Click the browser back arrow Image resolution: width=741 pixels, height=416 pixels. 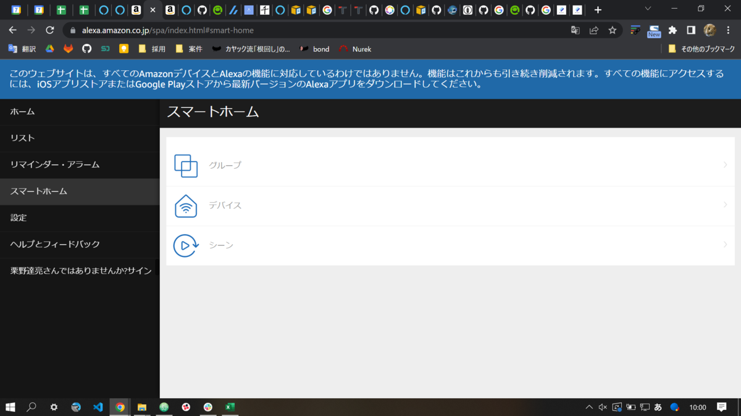coord(12,30)
